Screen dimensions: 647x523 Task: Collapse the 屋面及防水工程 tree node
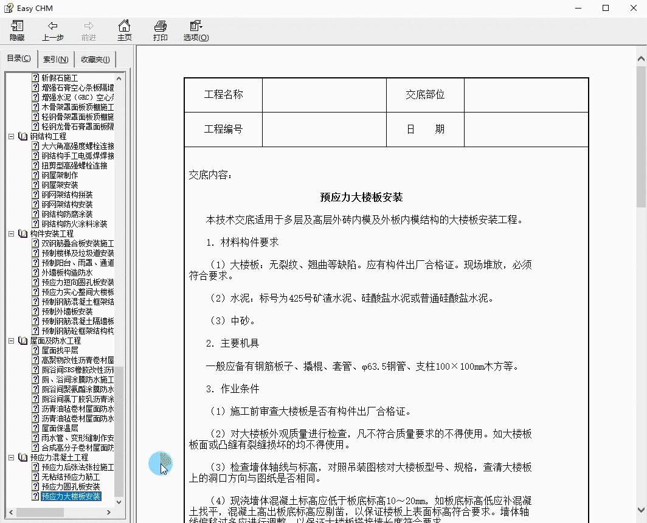point(11,341)
